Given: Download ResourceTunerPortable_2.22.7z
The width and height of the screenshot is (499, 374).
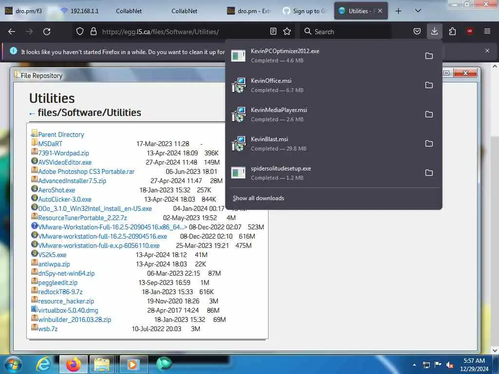Looking at the screenshot, I should point(82,218).
